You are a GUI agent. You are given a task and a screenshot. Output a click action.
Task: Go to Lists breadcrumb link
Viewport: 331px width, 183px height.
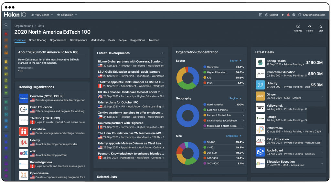coord(41,26)
